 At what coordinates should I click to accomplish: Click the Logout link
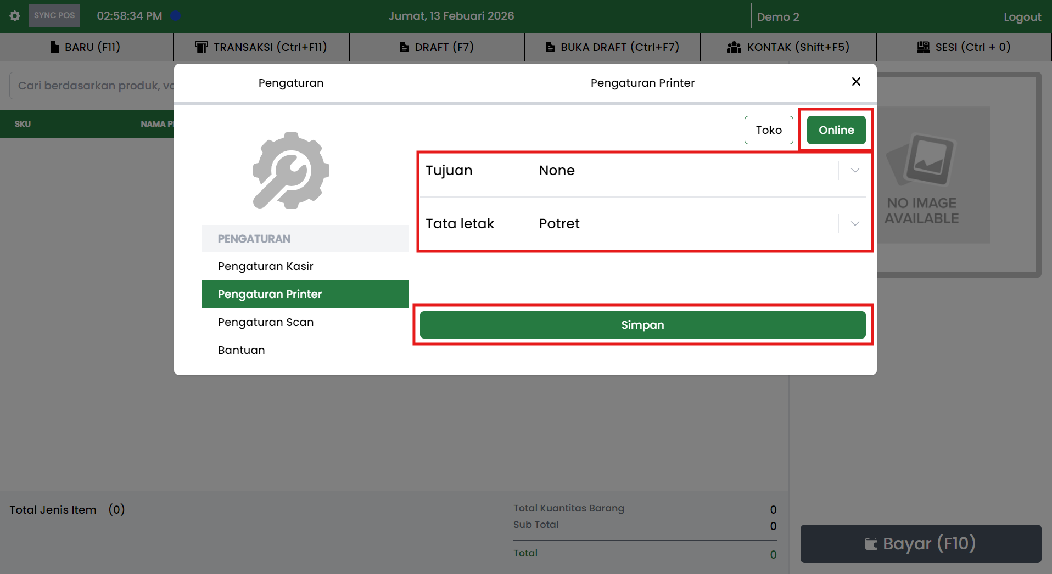coord(1022,17)
